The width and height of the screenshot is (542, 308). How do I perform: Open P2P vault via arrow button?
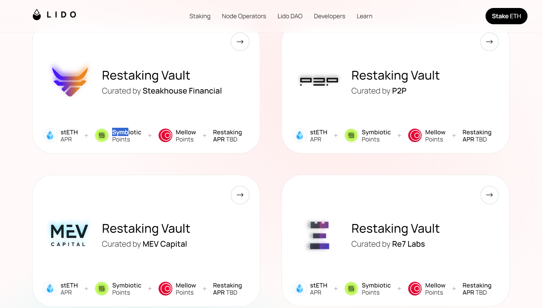coord(490,42)
